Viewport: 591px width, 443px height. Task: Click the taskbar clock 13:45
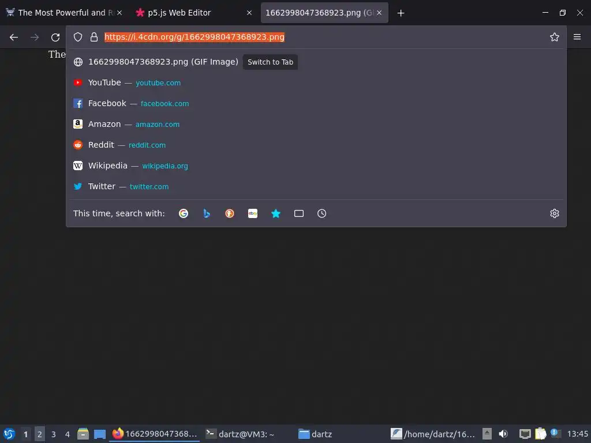577,434
